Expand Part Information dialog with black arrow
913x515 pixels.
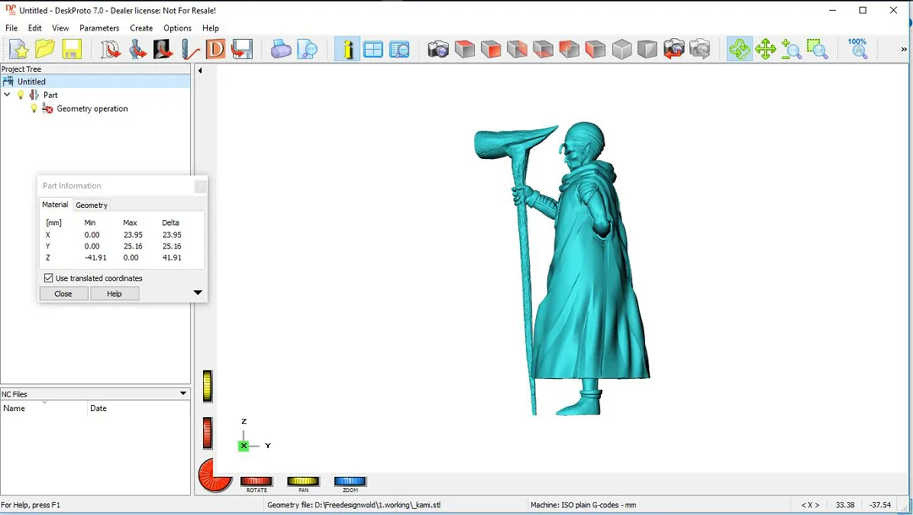tap(198, 293)
